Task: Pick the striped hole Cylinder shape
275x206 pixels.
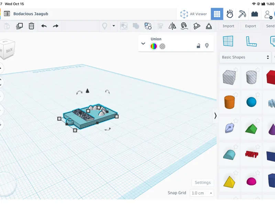Action: [x=251, y=77]
